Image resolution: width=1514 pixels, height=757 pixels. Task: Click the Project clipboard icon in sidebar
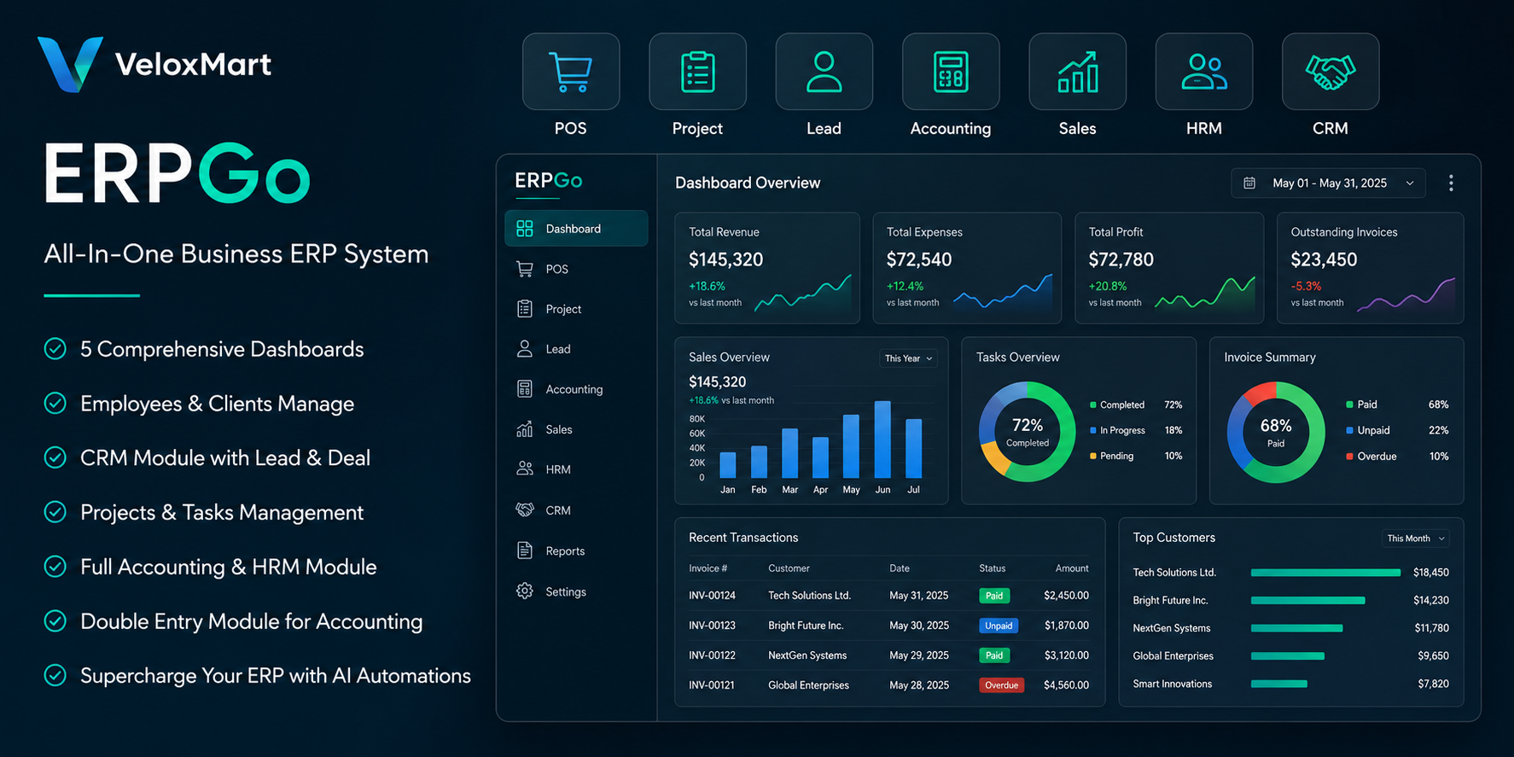(x=525, y=309)
